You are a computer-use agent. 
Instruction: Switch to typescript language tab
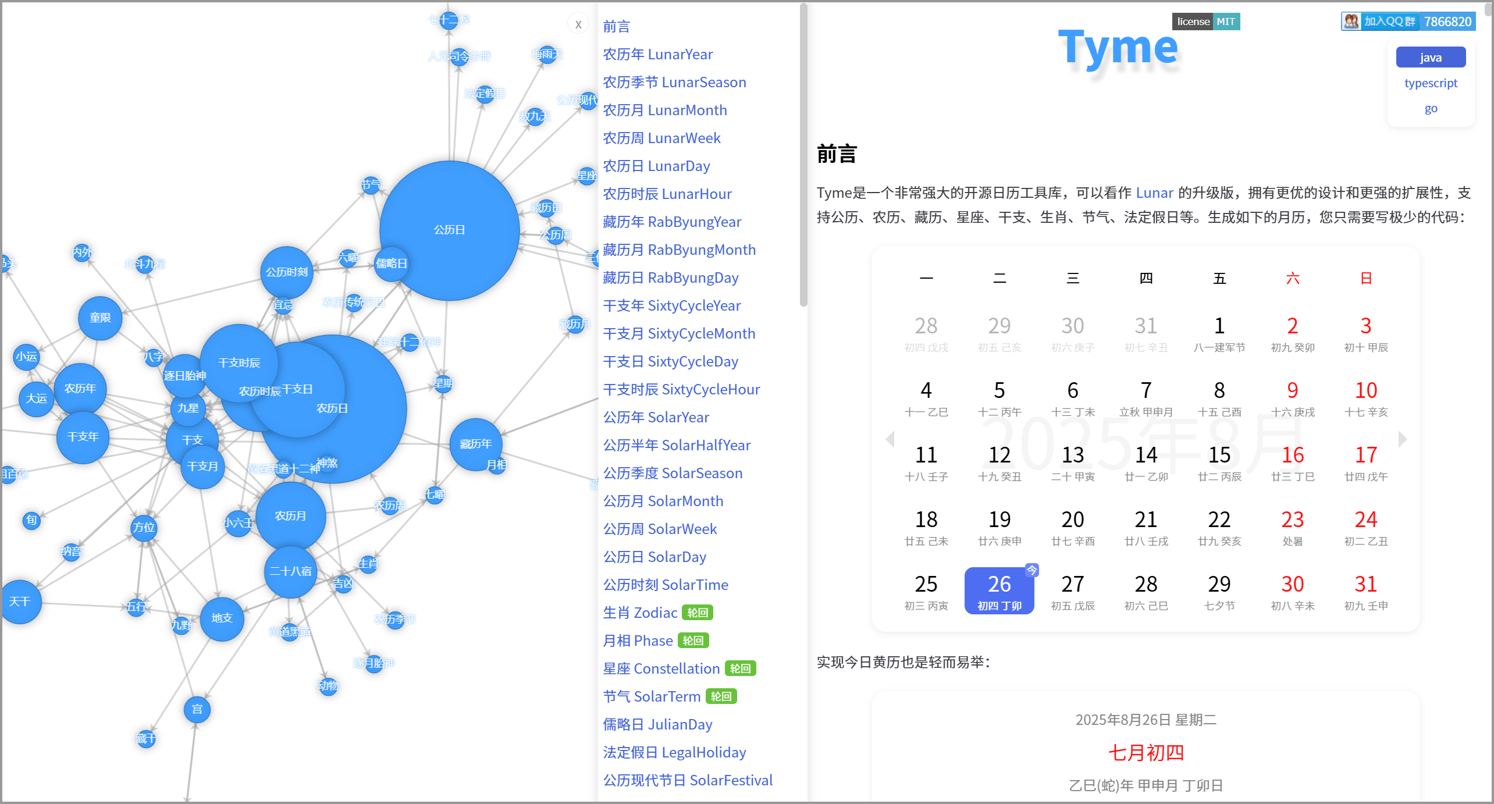pos(1430,83)
